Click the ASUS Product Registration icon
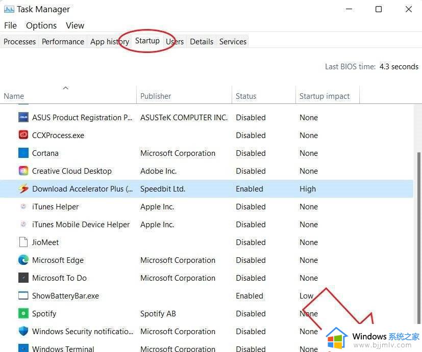 click(x=23, y=118)
